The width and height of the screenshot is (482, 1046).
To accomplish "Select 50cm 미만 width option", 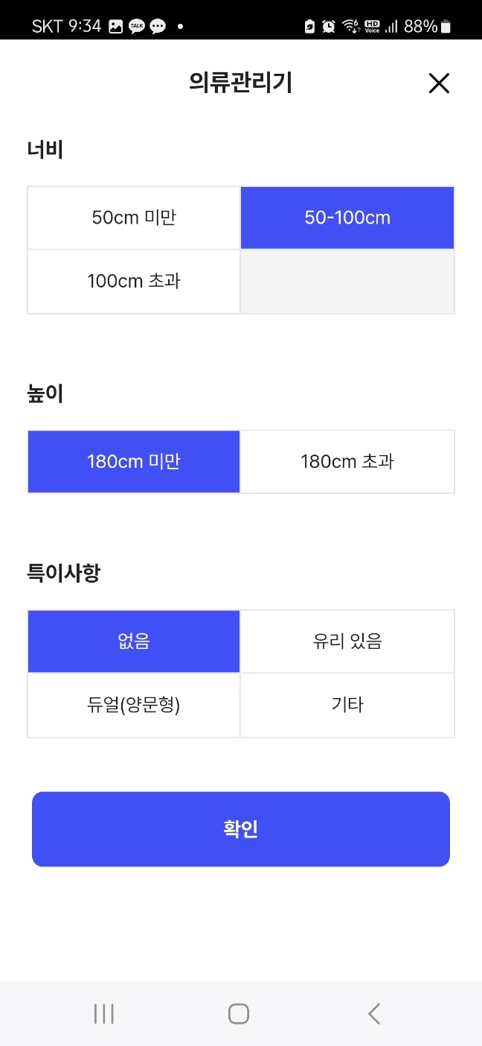I will pyautogui.click(x=134, y=217).
